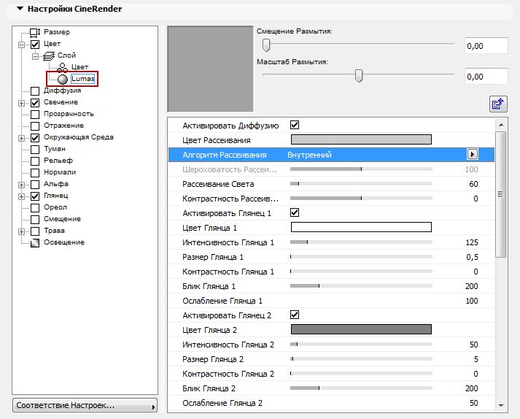The width and height of the screenshot is (520, 419).
Task: Open the Цвет Глянца 1 color swatch
Action: 361,227
